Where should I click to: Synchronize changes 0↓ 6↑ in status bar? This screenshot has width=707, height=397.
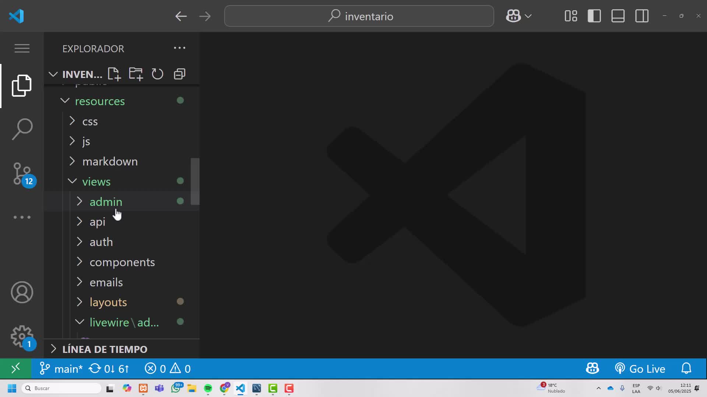pyautogui.click(x=109, y=368)
